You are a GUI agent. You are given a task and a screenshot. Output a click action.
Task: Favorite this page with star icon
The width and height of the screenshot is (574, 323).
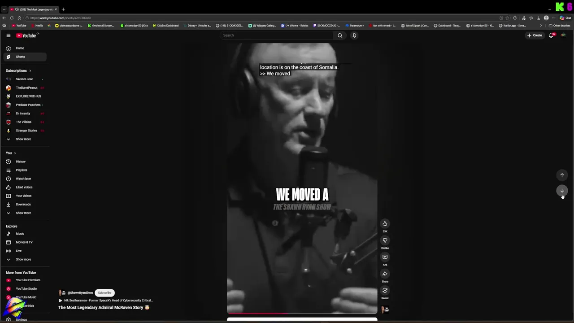pyautogui.click(x=507, y=18)
